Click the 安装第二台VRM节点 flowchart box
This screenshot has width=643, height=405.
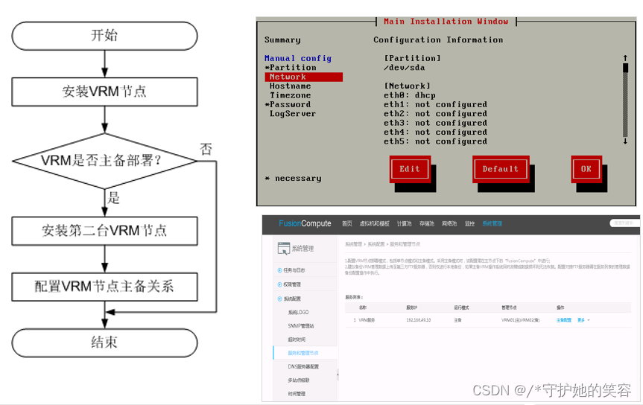(104, 232)
